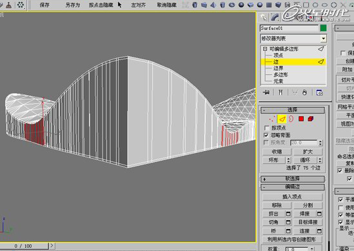Open the Modify panel arc icon

tap(275, 17)
